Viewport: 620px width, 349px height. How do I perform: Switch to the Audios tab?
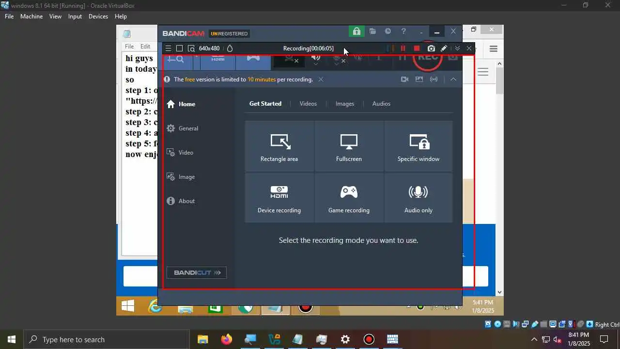(x=381, y=104)
